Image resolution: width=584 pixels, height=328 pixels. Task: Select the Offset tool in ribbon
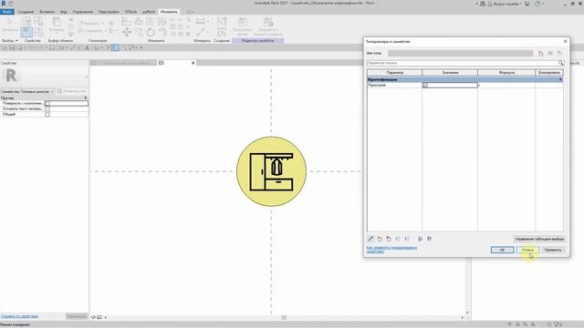(139, 22)
